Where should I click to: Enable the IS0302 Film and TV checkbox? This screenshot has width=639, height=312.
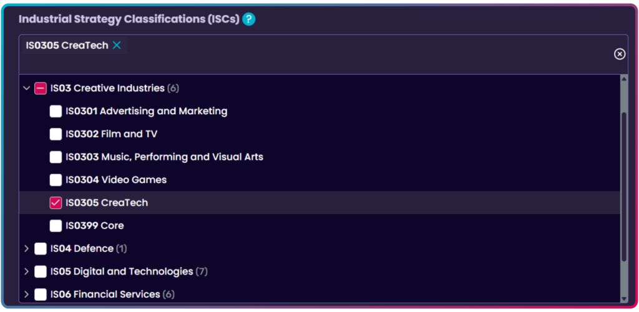pos(56,134)
